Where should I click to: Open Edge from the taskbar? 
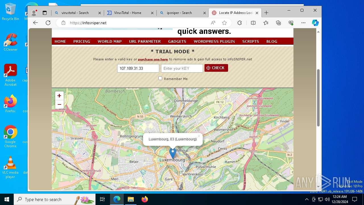[117, 199]
